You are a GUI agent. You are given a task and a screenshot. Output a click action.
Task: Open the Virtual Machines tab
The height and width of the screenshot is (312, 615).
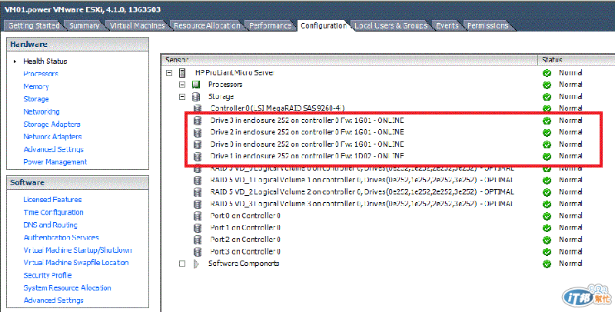point(138,25)
